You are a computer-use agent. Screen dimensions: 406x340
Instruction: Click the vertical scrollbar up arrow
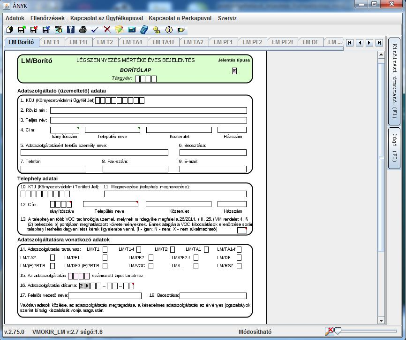click(x=381, y=55)
